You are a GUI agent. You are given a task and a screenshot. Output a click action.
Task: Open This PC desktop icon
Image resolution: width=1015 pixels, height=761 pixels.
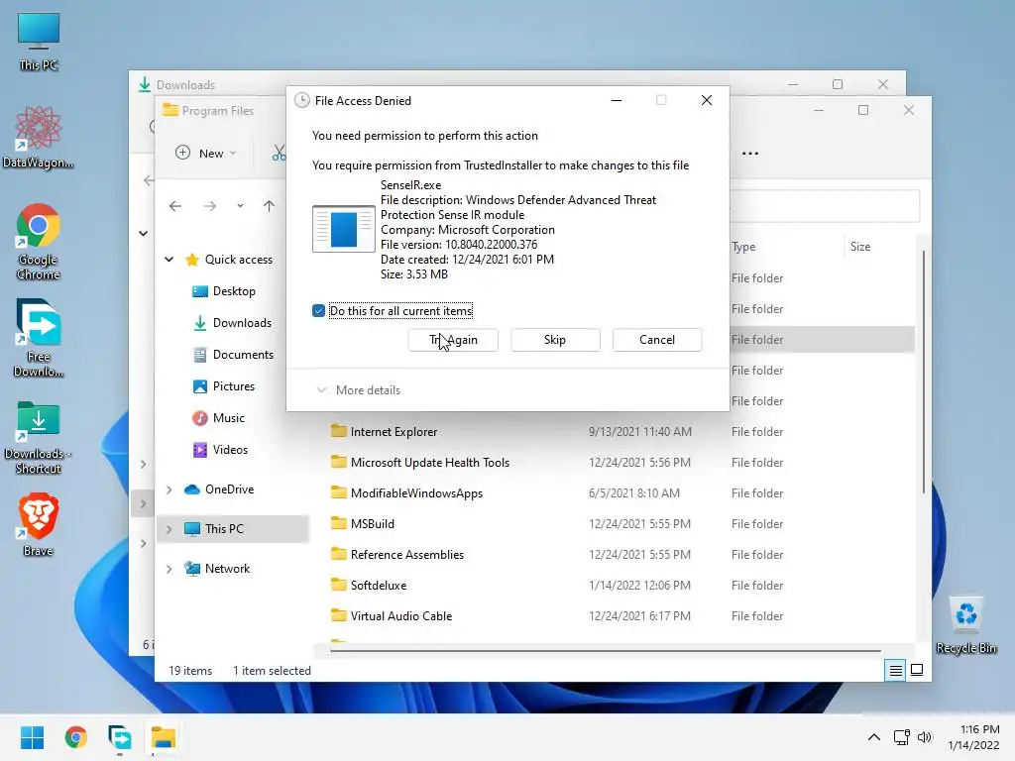39,42
